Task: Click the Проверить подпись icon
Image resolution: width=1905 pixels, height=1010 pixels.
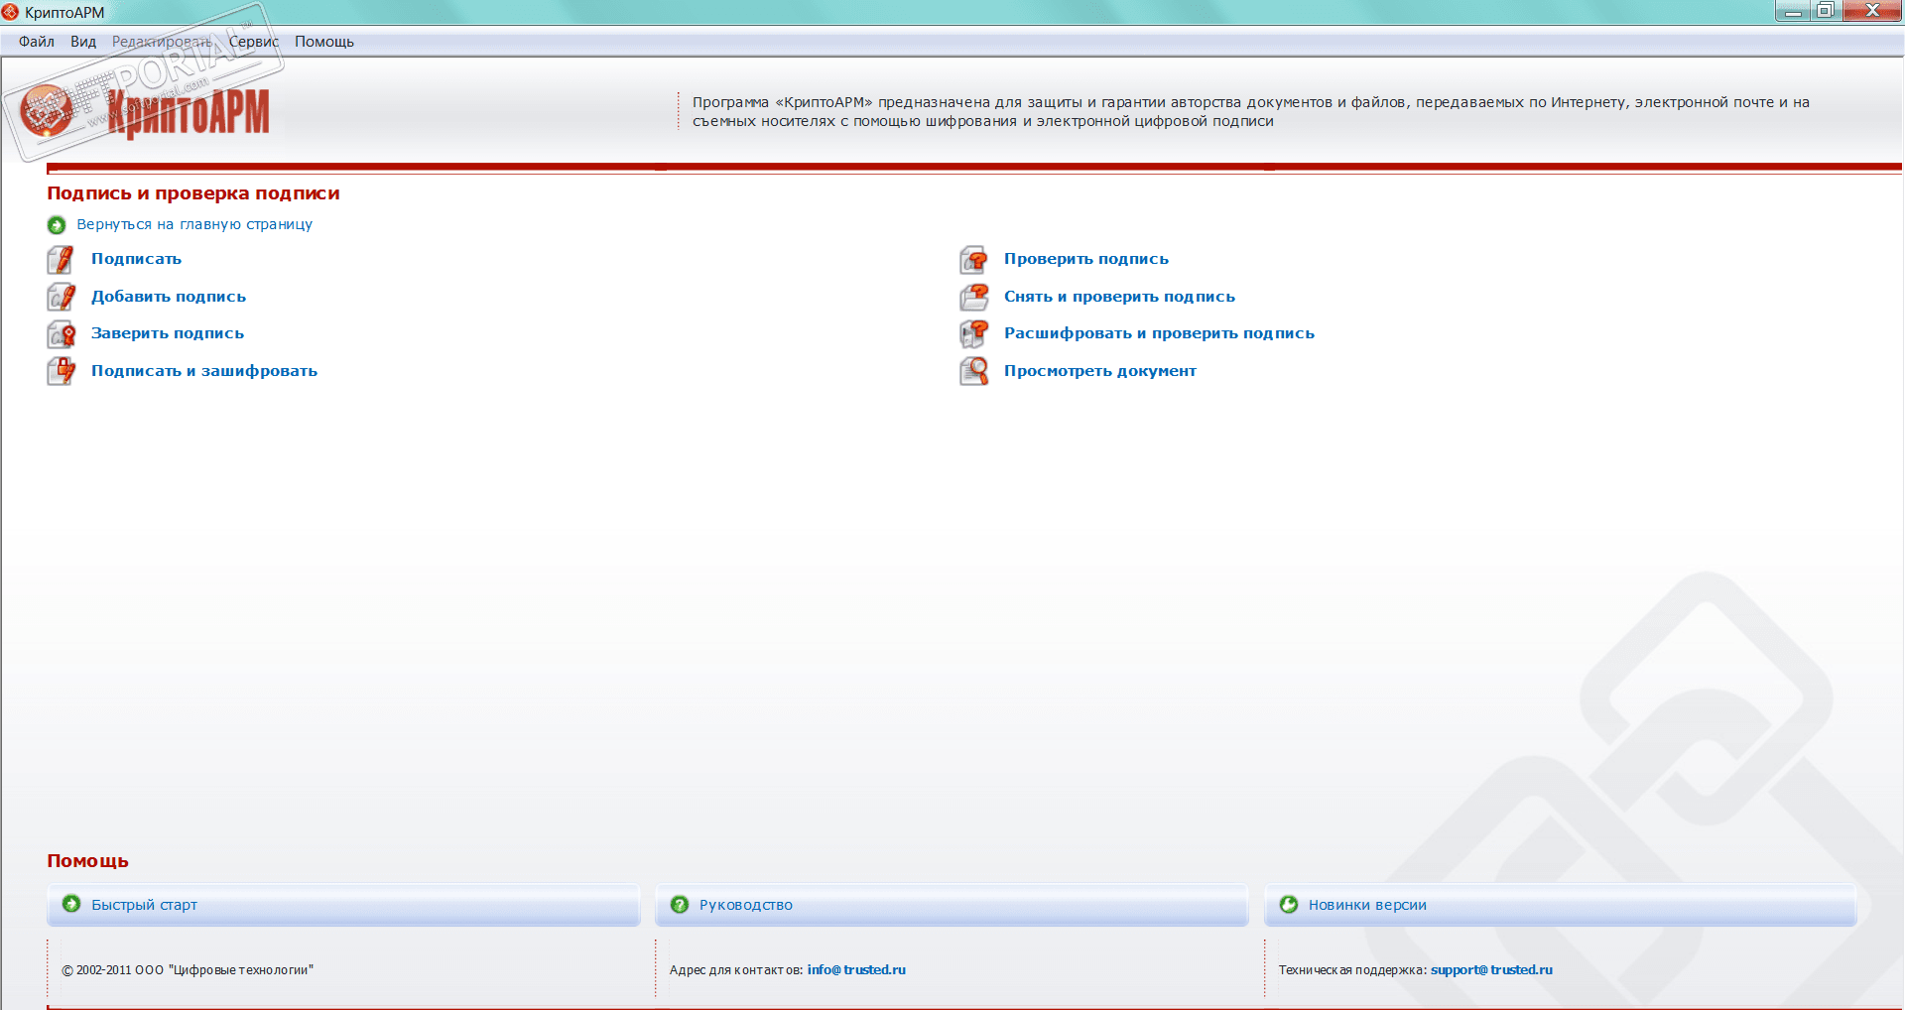Action: pos(973,260)
